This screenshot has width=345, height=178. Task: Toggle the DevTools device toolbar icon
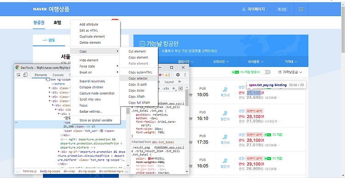[x=25, y=75]
